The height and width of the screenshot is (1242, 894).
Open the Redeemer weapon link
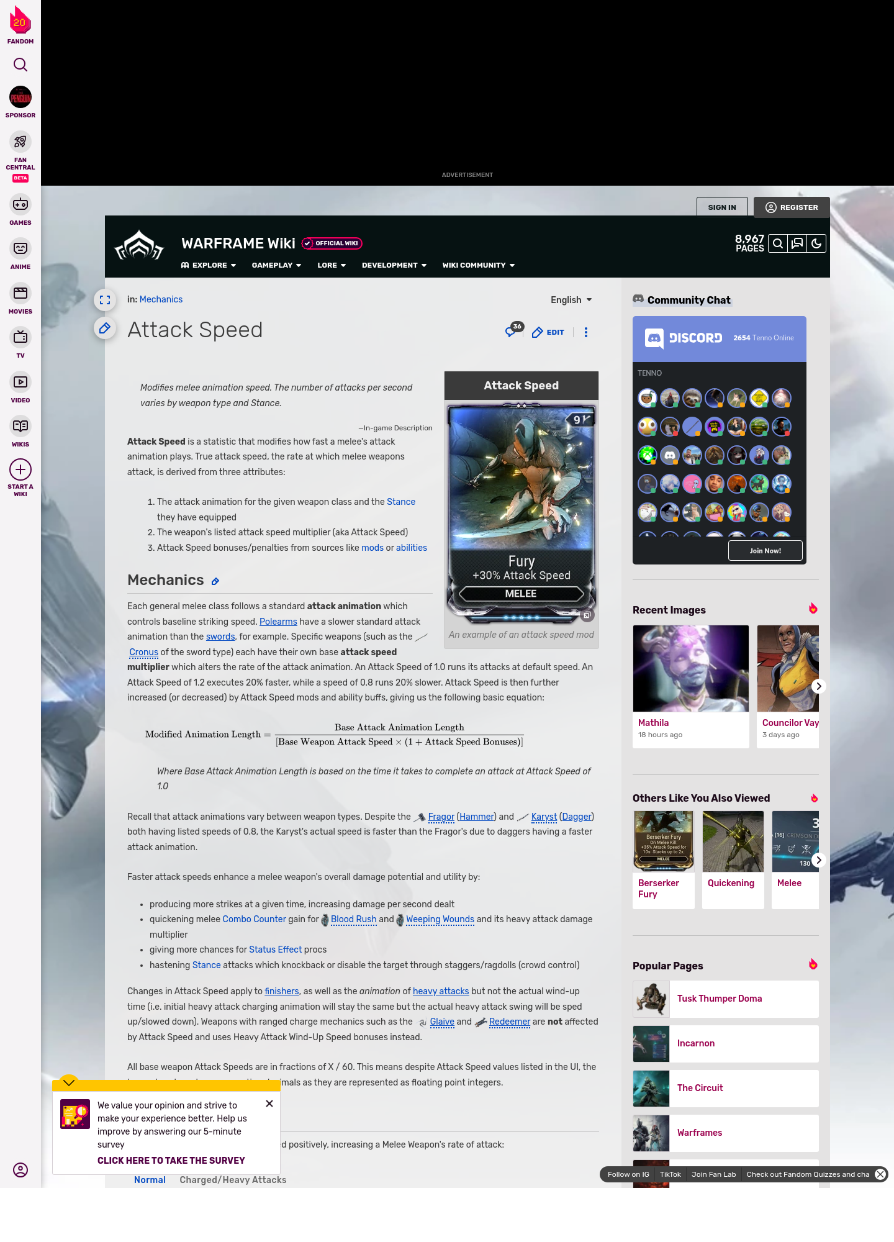(x=510, y=1022)
